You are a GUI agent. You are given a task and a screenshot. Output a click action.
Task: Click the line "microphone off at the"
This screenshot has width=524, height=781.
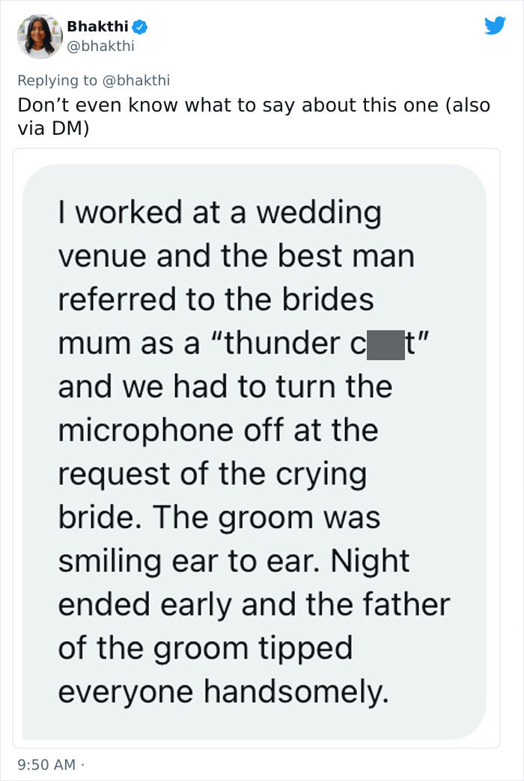(218, 431)
